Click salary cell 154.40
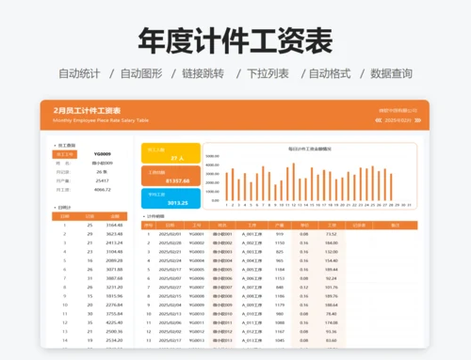Image resolution: width=471 pixels, height=360 pixels. [332, 260]
